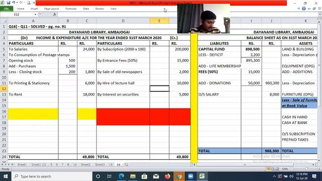Click the 'CAPITAL FUND' cell

(x=219, y=49)
